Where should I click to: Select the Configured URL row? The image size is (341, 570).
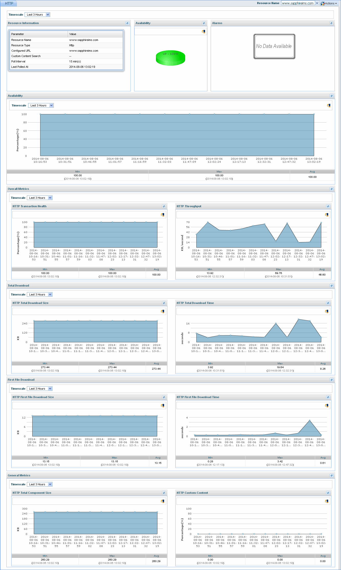66,51
